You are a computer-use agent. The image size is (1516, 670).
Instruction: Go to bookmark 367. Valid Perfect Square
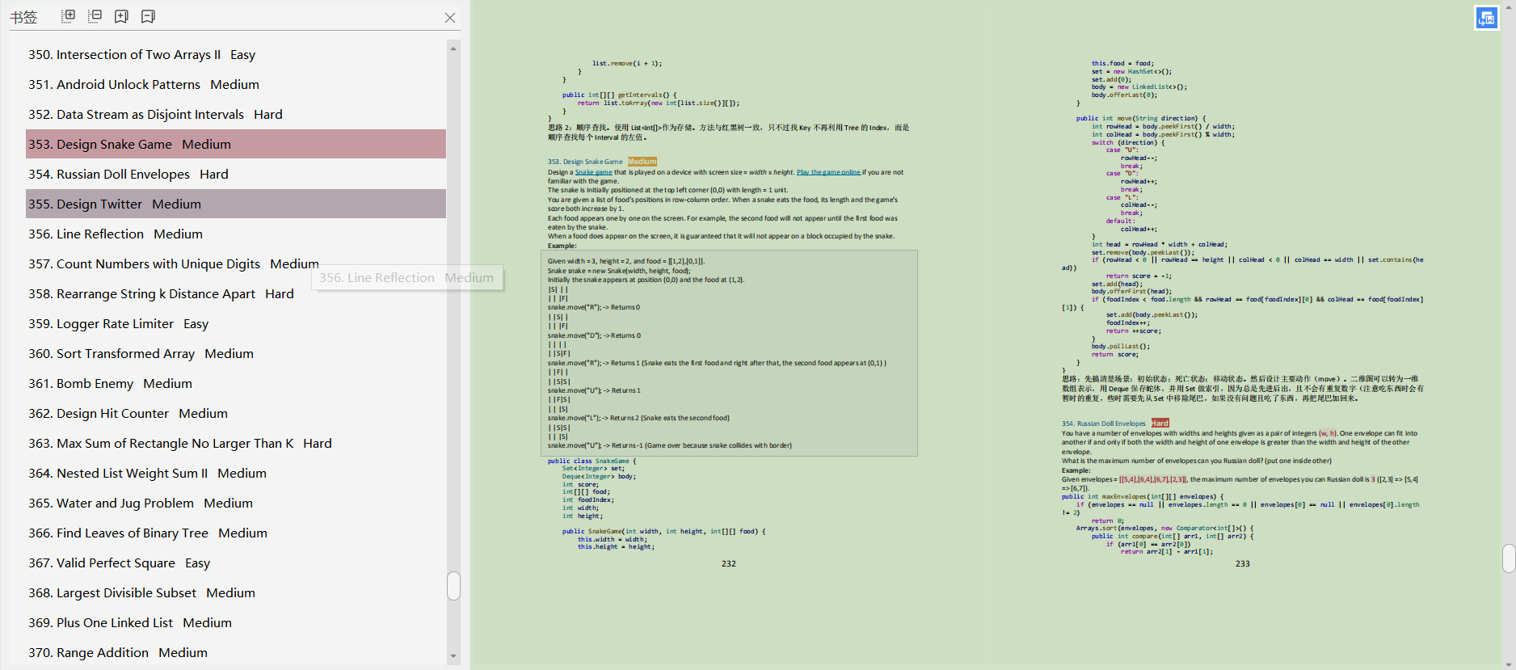point(236,563)
